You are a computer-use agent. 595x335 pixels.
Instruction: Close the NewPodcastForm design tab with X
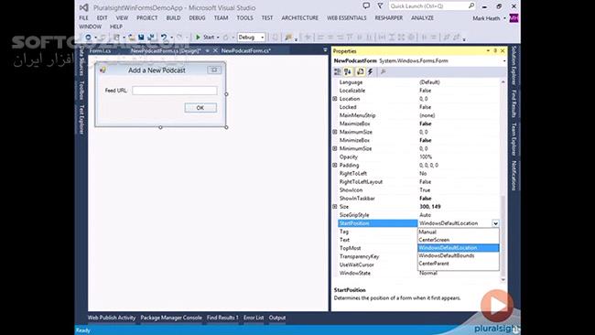point(215,50)
